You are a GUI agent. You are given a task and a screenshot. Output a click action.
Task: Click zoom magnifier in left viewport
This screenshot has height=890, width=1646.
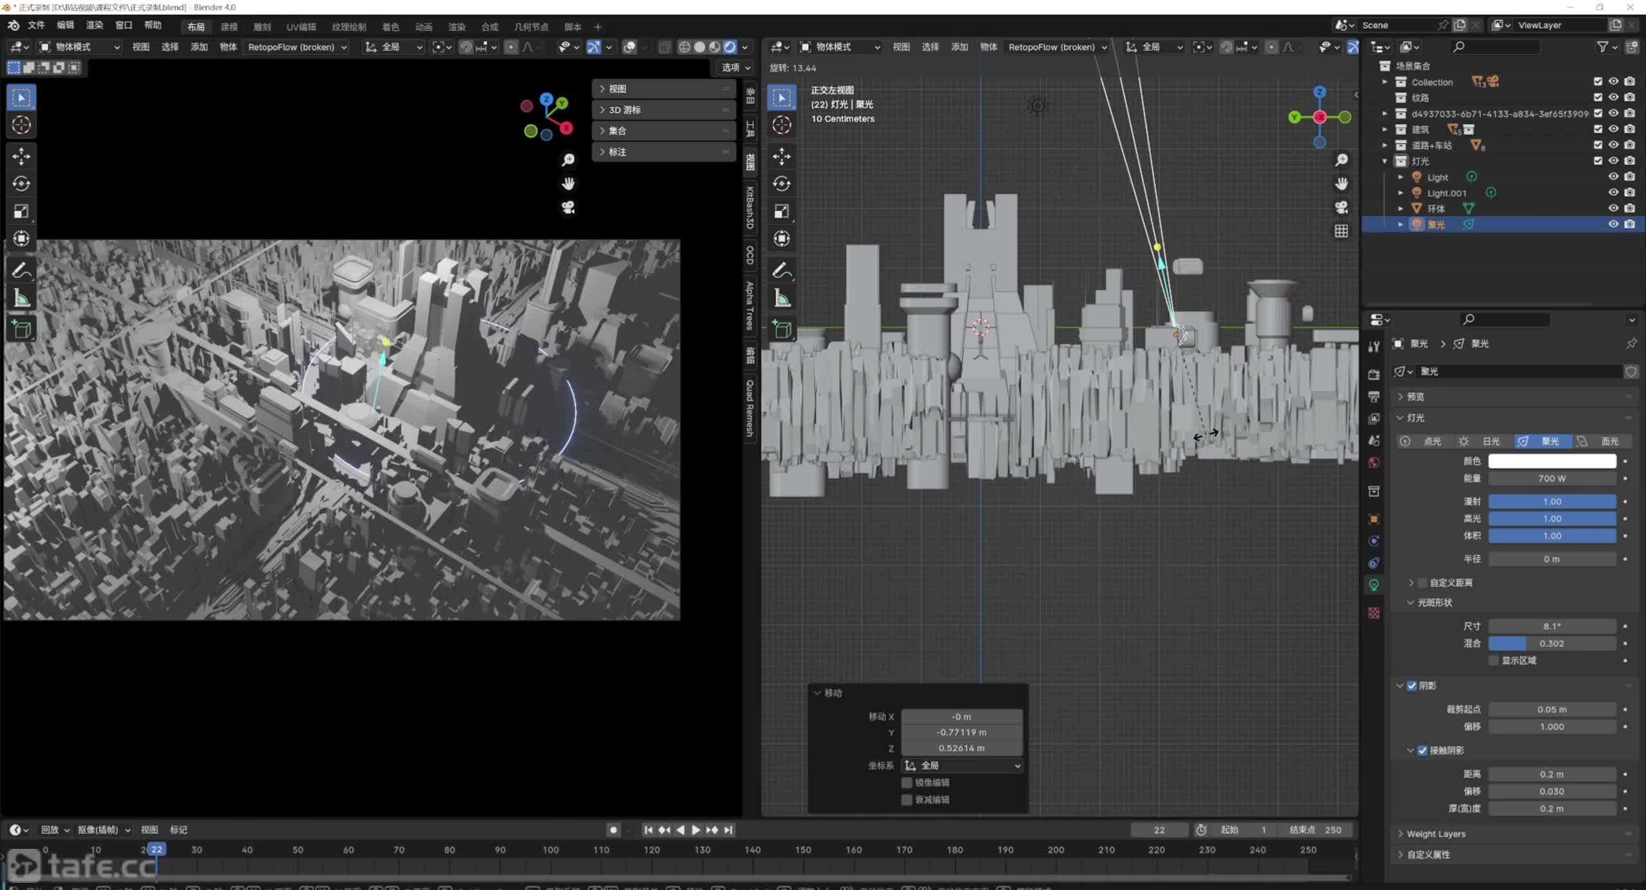[x=568, y=159]
